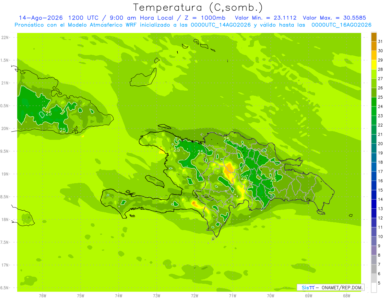Click the '0.5N' latitude label
Image resolution: width=389 pixels, height=300 pixels.
[5, 106]
